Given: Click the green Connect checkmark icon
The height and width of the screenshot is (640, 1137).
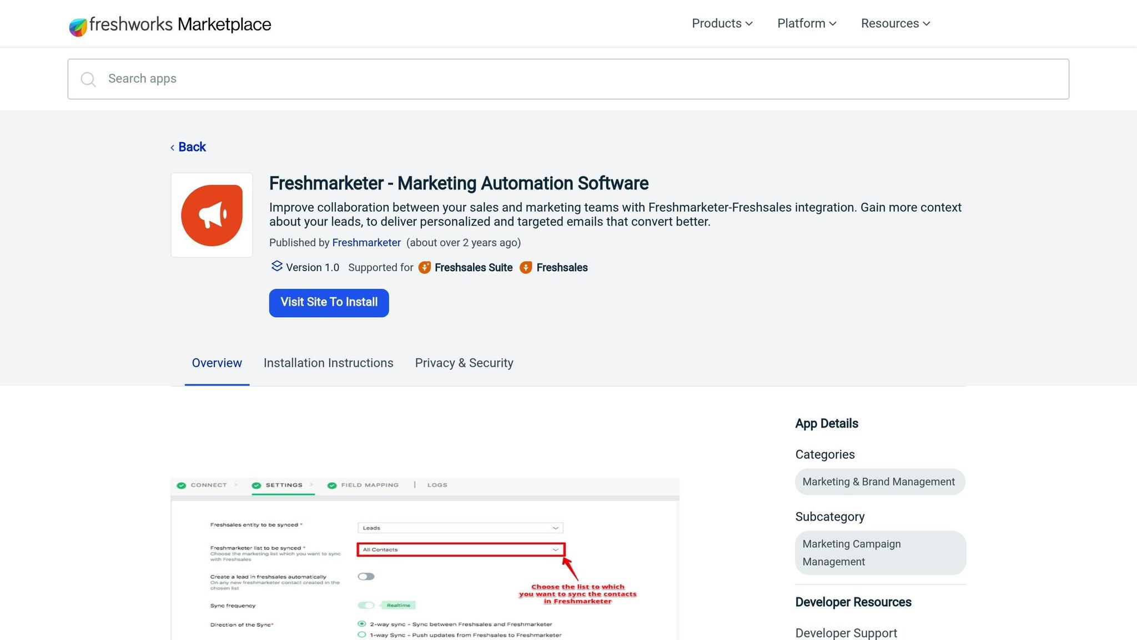Looking at the screenshot, I should [182, 486].
